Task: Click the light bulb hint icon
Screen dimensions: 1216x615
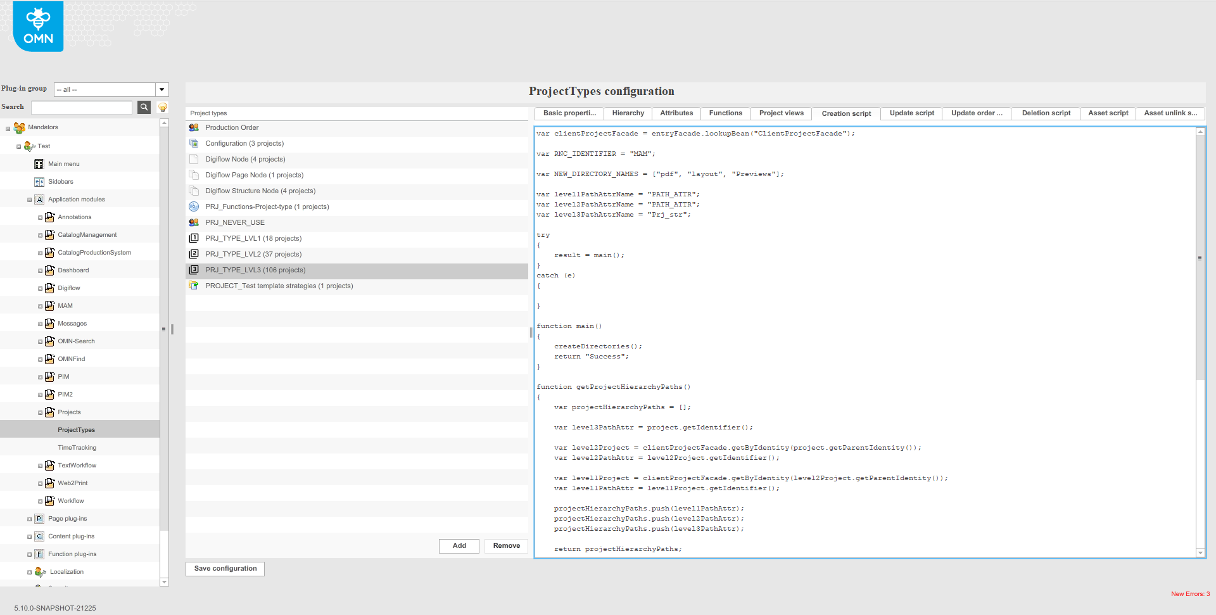Action: [162, 107]
